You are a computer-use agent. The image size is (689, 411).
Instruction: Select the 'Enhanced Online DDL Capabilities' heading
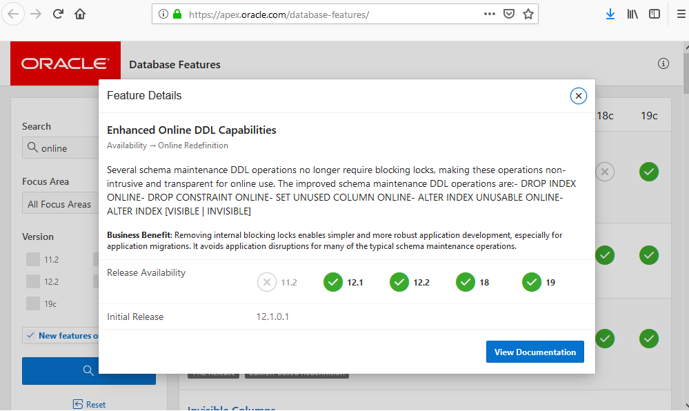click(x=192, y=130)
